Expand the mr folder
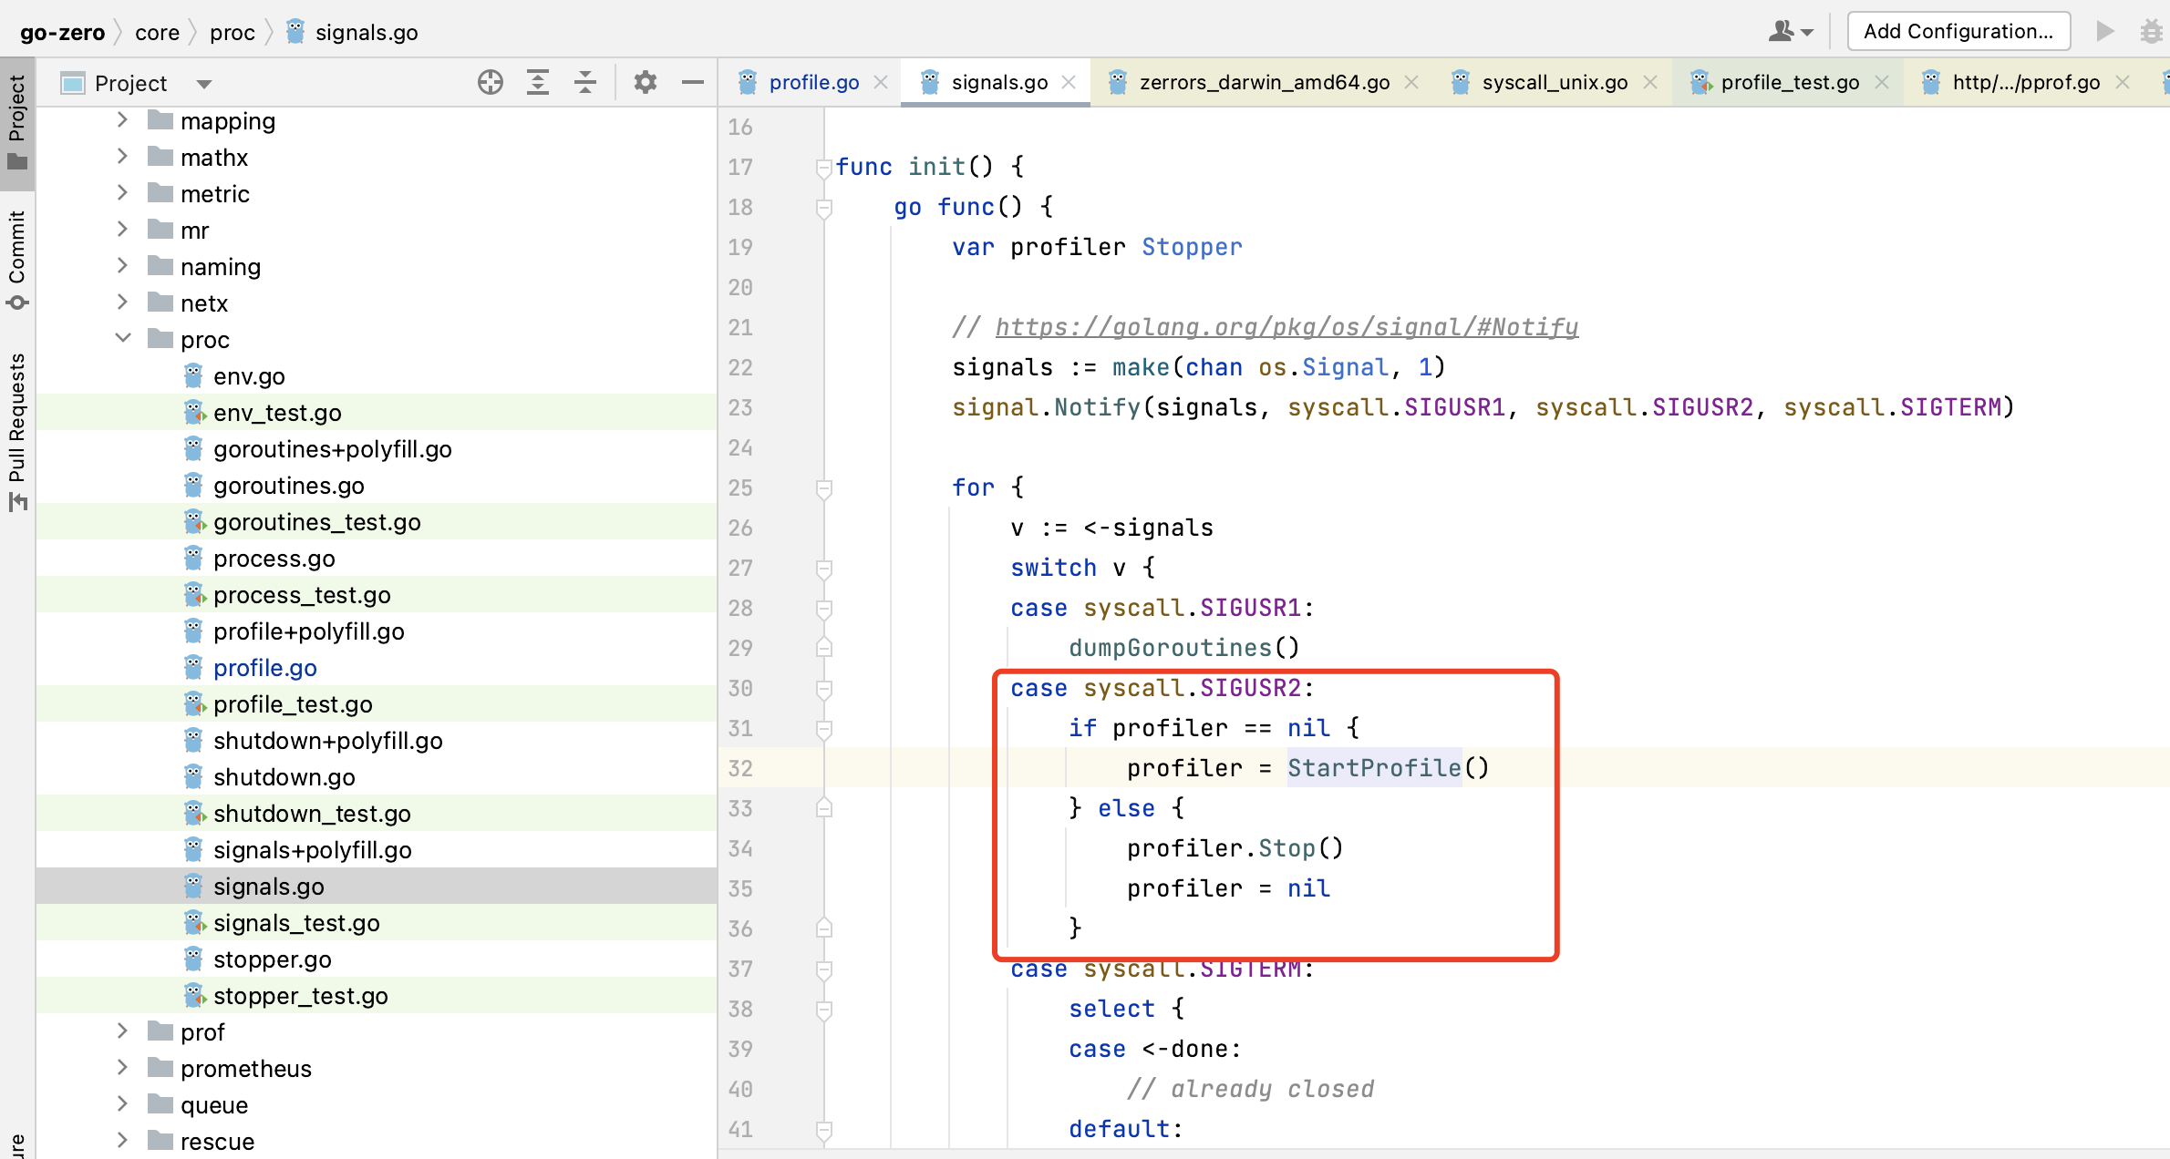The image size is (2170, 1159). tap(122, 229)
